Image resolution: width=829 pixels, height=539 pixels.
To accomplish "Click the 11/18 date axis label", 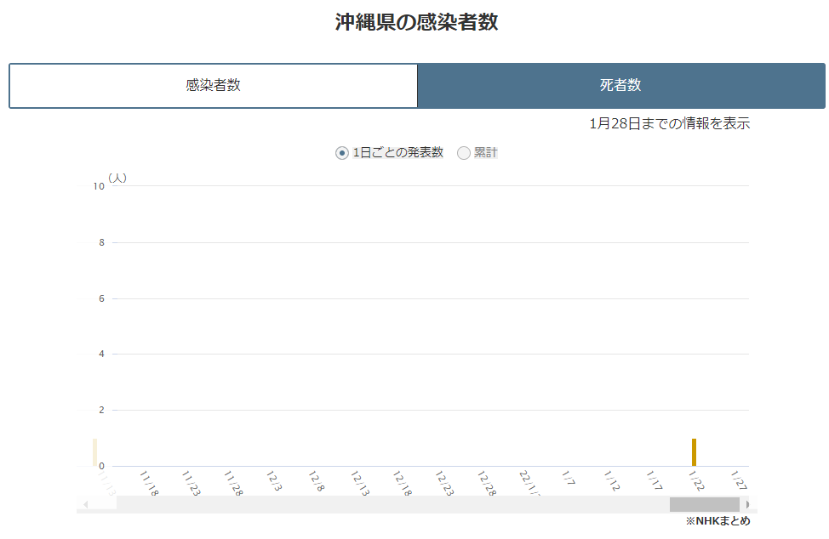I will coord(149,483).
